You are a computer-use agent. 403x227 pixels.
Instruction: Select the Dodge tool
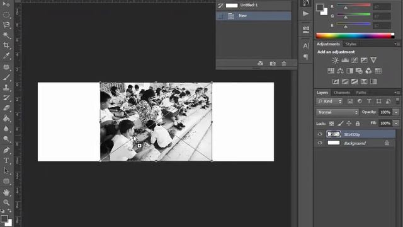6,139
